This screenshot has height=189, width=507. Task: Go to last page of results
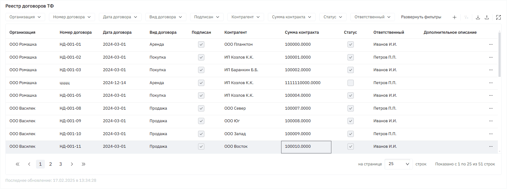[x=83, y=164]
